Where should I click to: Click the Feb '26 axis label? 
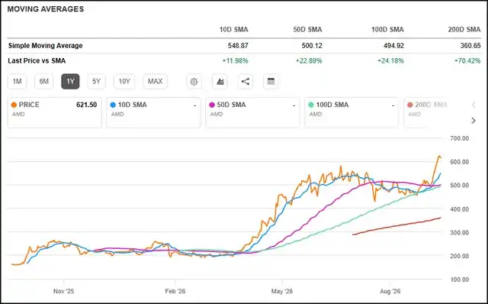point(175,291)
